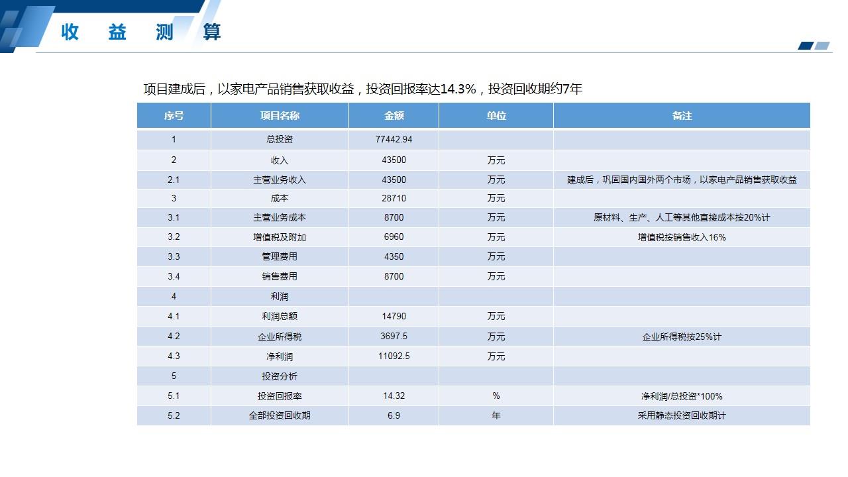Click the note 原材料、生产、人工等其他直接成本按20%计
Viewport: 848px width, 477px height.
point(682,217)
